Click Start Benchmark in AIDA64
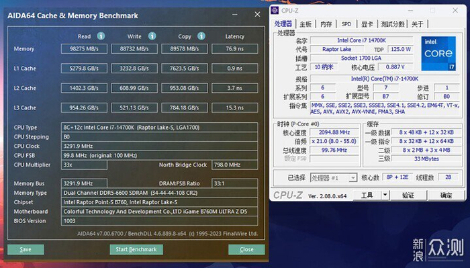 coord(136,249)
